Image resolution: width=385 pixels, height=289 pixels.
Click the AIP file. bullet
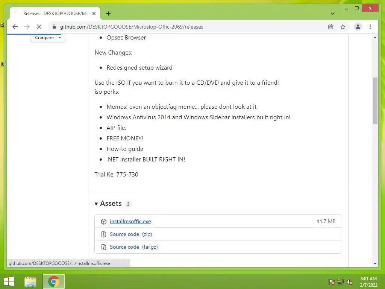(117, 128)
